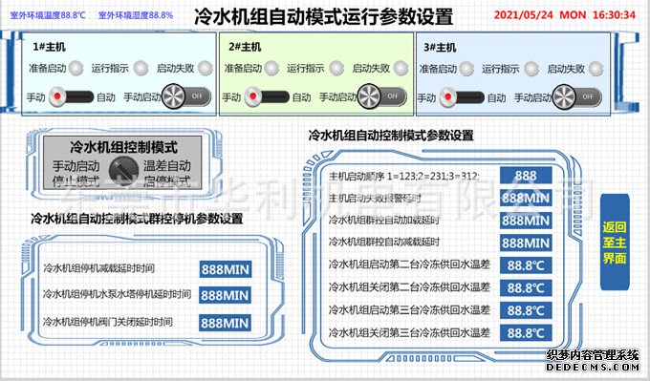This screenshot has height=381, width=650.
Task: Click the 1#主机 启动失败 indicator lamp
Action: click(x=206, y=68)
